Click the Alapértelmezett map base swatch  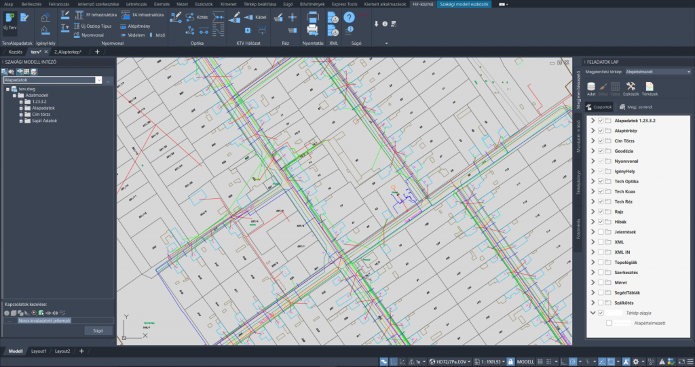(622, 323)
